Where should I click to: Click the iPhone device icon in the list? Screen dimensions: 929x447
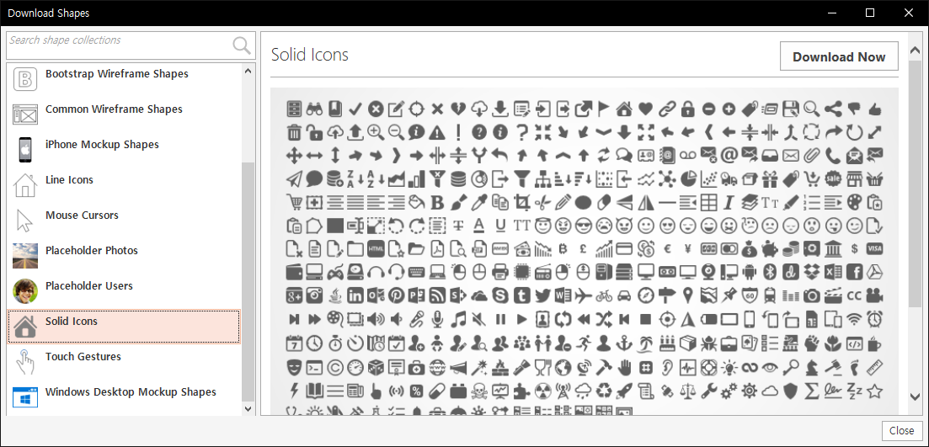[x=25, y=149]
